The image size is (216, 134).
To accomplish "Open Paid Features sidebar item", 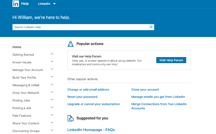I will (x=22, y=116).
